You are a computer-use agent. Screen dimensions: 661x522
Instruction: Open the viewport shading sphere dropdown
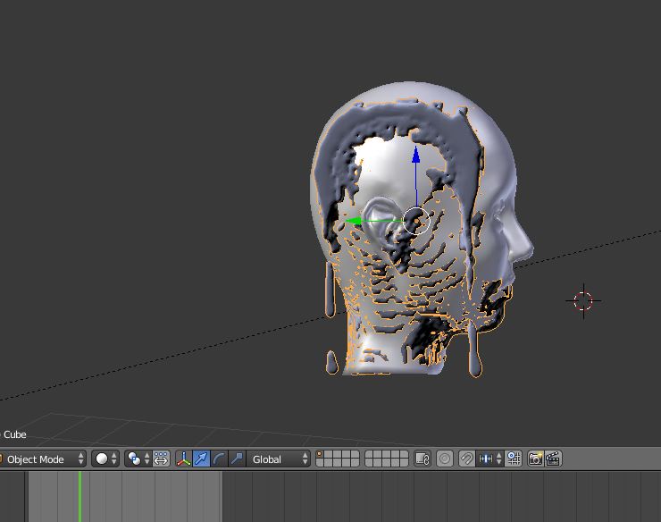[105, 459]
